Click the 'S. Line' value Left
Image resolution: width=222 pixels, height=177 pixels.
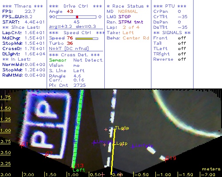pos(79,71)
